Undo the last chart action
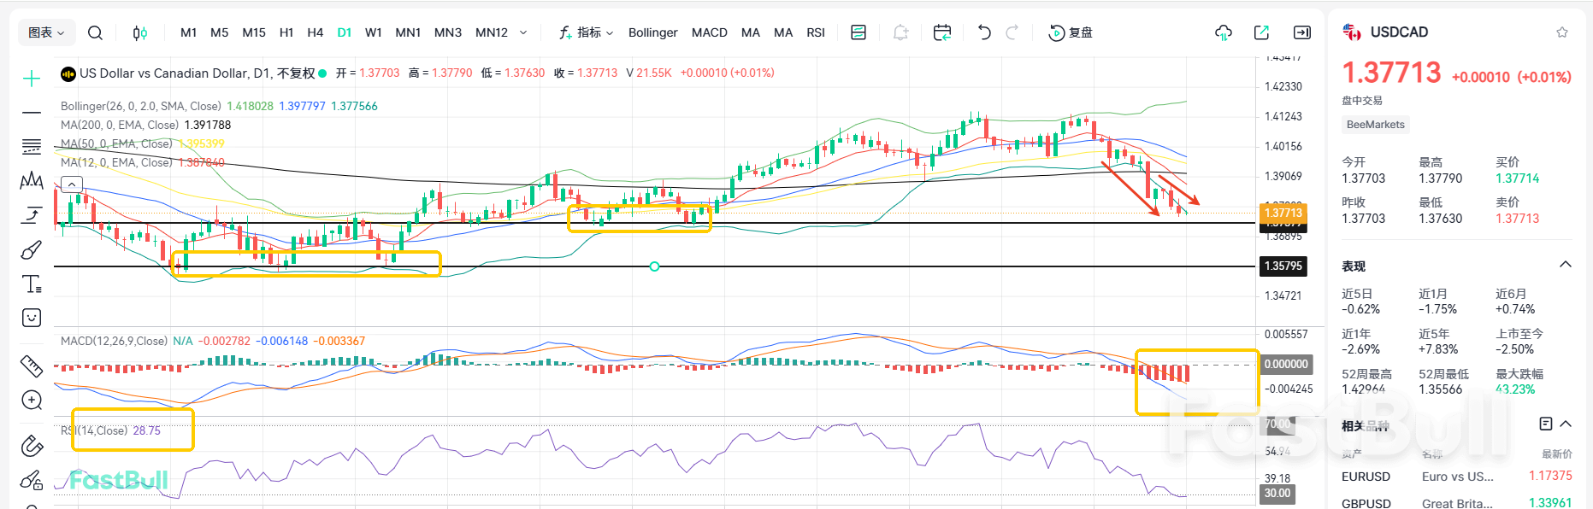This screenshot has height=509, width=1593. 984,32
